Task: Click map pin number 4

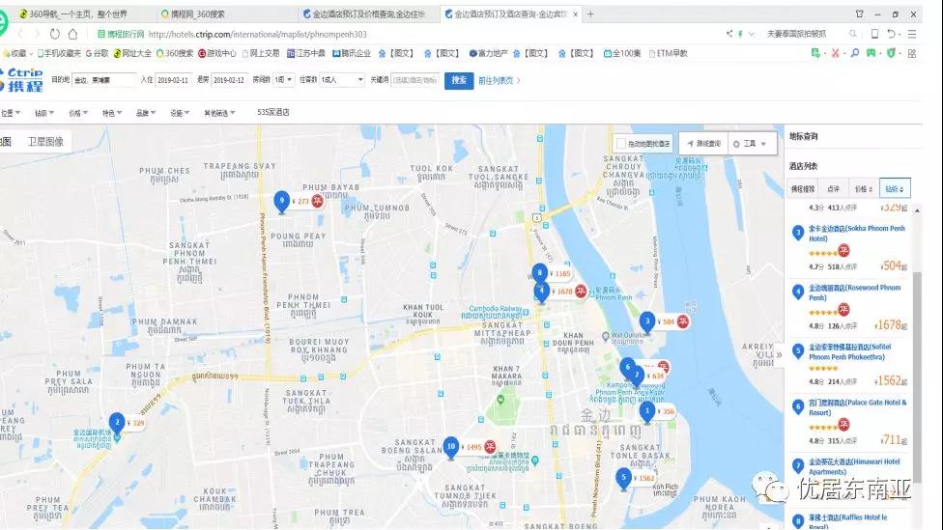Action: (x=541, y=292)
